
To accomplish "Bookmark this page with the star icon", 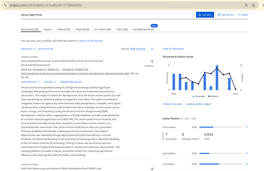I will point(253,5).
